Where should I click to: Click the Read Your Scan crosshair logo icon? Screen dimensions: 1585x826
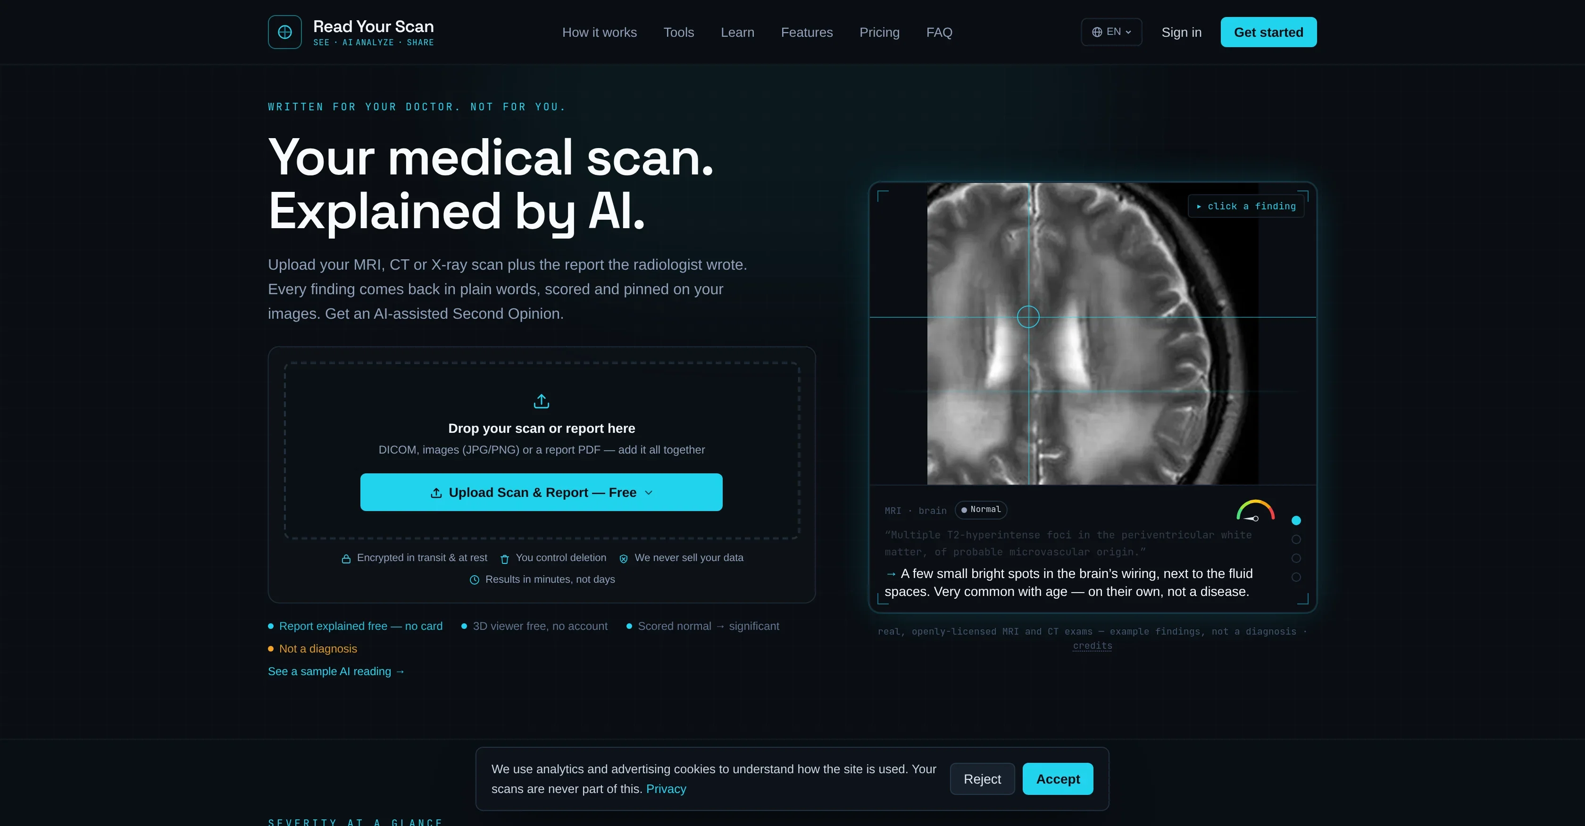(284, 32)
